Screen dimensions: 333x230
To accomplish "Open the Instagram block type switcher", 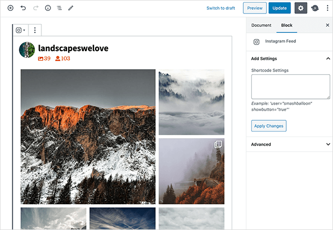I will [x=20, y=30].
